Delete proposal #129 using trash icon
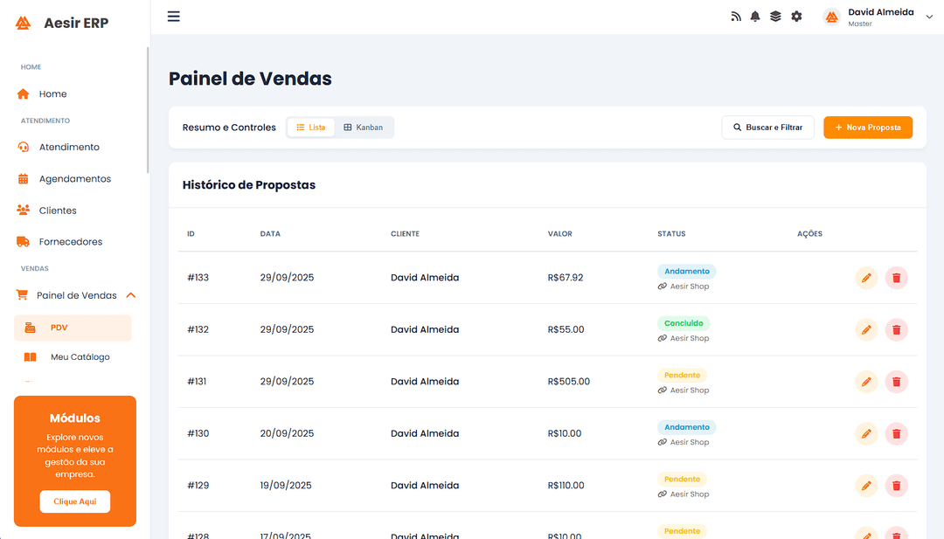The width and height of the screenshot is (944, 539). click(896, 486)
